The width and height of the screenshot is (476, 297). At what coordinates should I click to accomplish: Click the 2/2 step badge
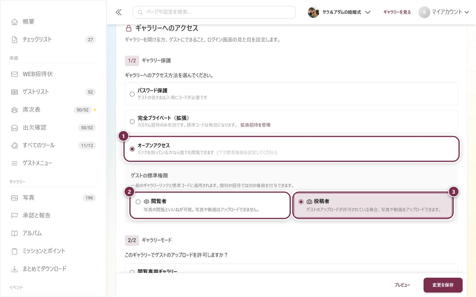coord(132,240)
